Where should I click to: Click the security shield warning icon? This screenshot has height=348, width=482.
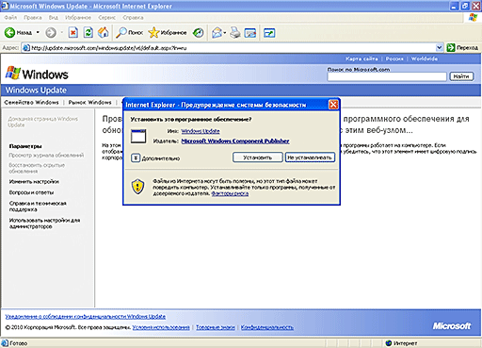137,187
